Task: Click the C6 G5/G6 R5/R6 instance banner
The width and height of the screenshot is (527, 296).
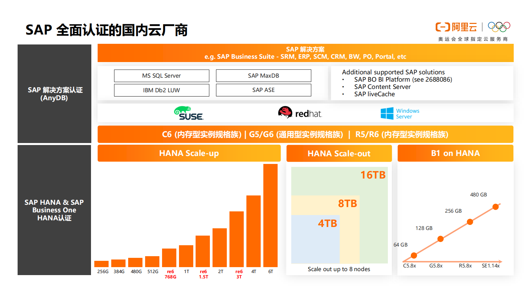Action: click(x=306, y=134)
